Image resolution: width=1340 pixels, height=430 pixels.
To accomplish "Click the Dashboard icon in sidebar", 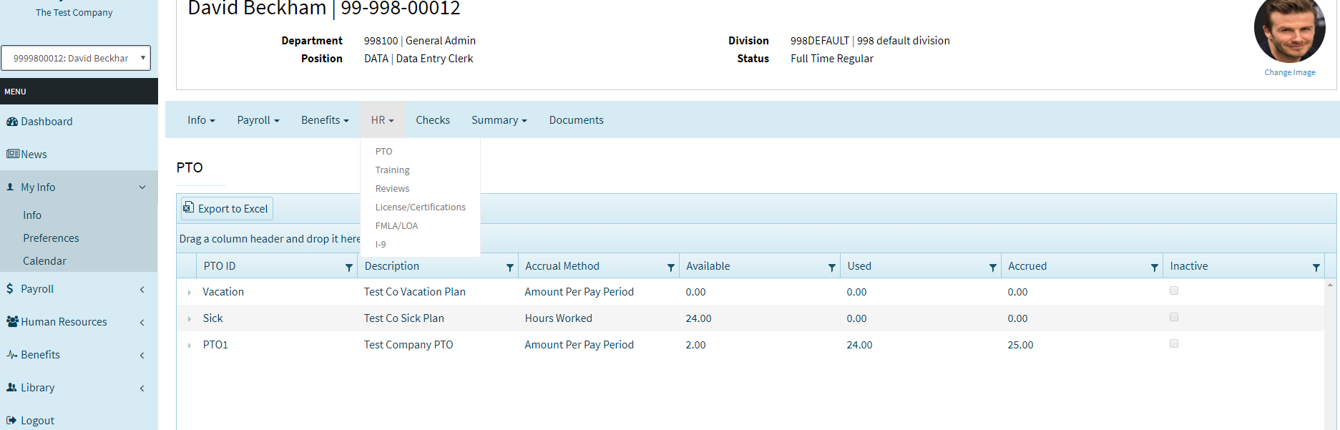I will [x=12, y=122].
